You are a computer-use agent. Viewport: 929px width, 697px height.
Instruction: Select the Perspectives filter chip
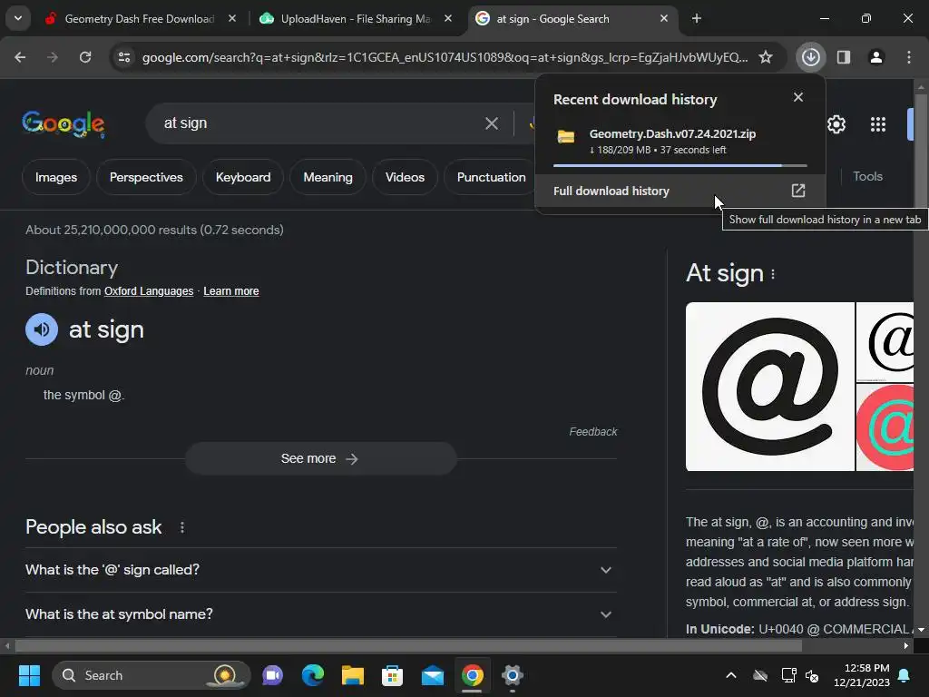click(x=146, y=177)
